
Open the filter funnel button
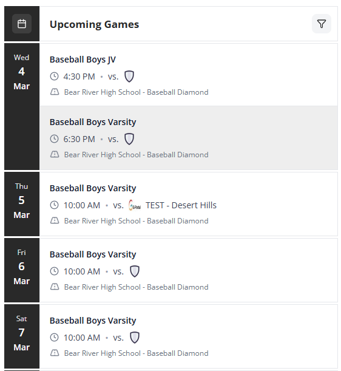click(322, 24)
